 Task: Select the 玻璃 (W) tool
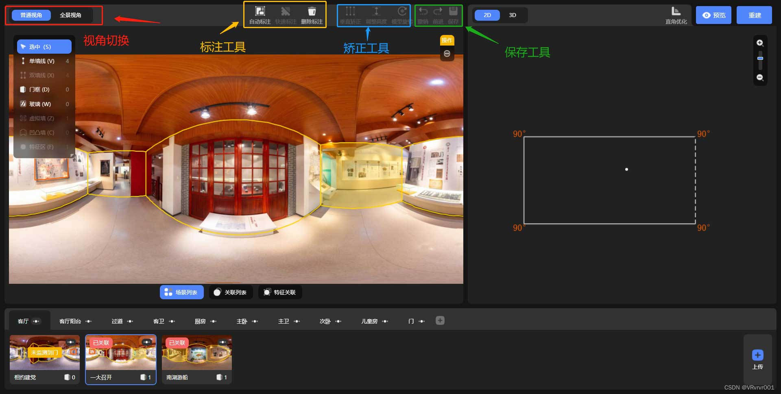[44, 104]
